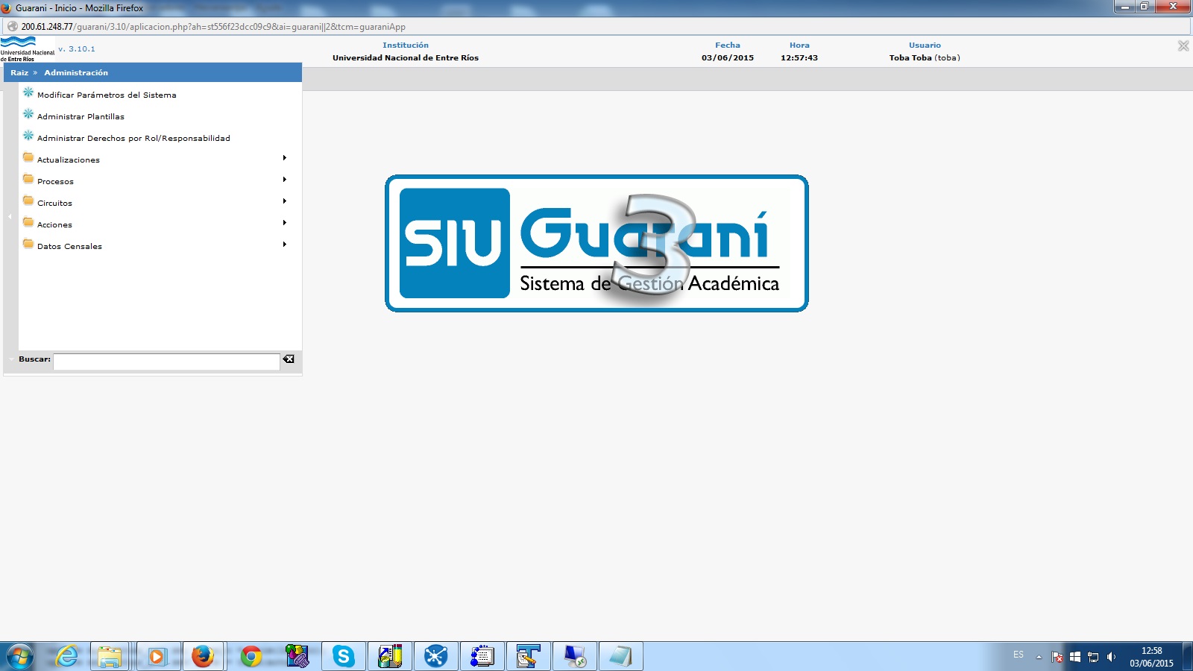Click the time 12:57:43 in the header

click(799, 57)
